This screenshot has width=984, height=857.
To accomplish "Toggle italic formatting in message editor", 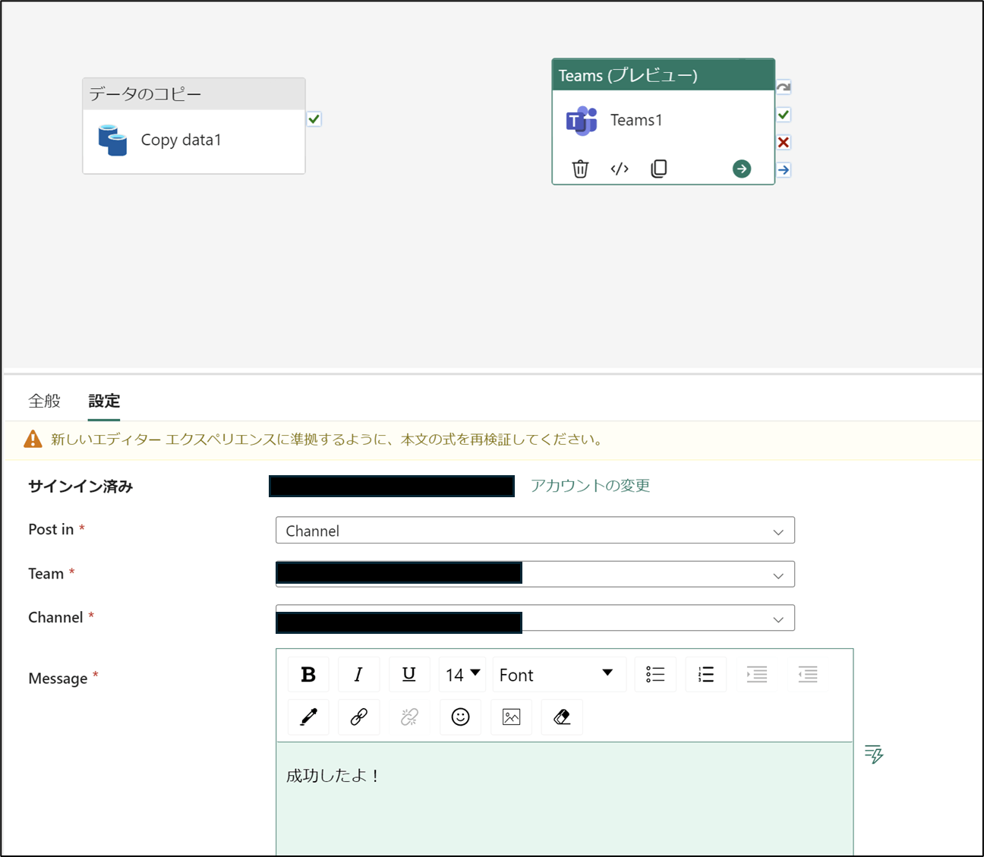I will coord(358,674).
